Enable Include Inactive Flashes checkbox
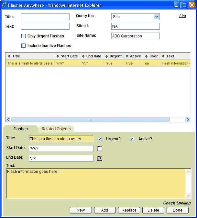Viewport: 197px width, 218px height. tap(23, 45)
